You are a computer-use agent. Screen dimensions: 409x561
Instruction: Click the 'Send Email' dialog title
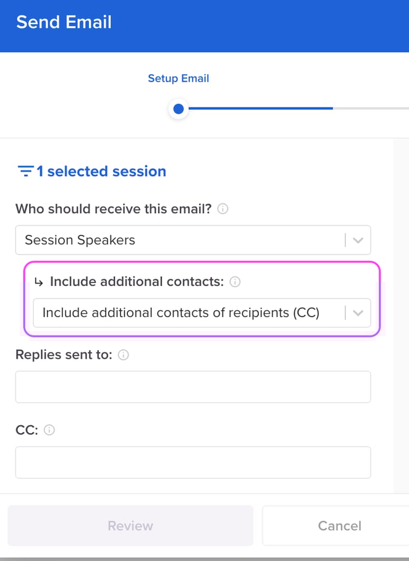(x=64, y=22)
